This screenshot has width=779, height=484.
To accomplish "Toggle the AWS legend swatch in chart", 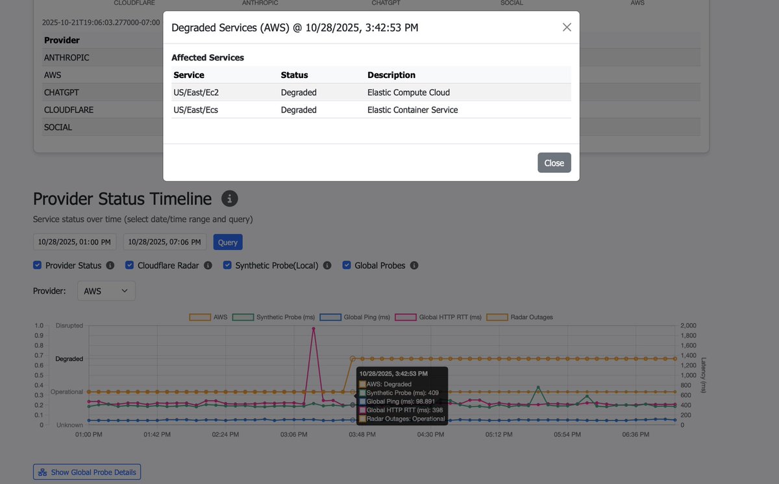I will pos(200,317).
